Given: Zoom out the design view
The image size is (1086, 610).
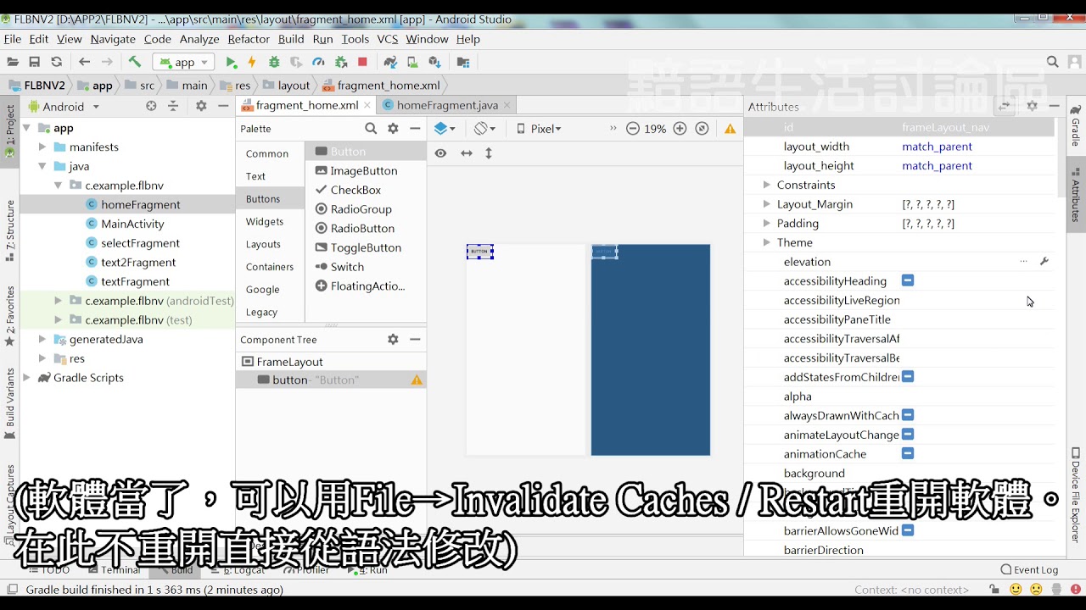Looking at the screenshot, I should pyautogui.click(x=633, y=129).
